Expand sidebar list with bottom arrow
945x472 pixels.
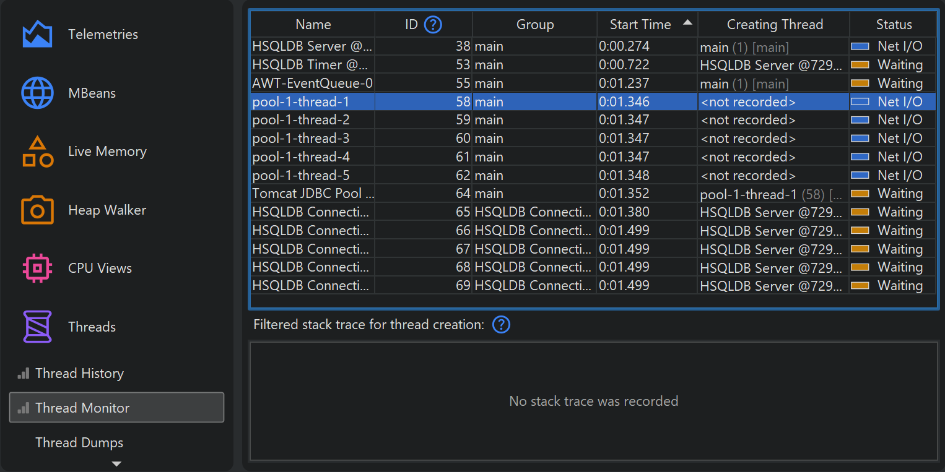(116, 463)
